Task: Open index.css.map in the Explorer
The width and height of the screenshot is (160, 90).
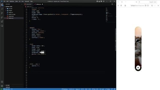Action: point(12,14)
